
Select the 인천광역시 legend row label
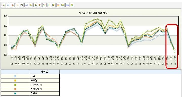[x=36, y=89]
